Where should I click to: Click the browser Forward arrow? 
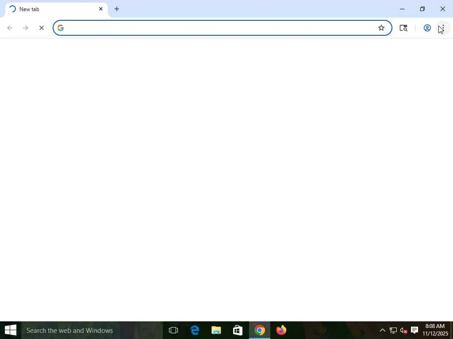[x=26, y=28]
